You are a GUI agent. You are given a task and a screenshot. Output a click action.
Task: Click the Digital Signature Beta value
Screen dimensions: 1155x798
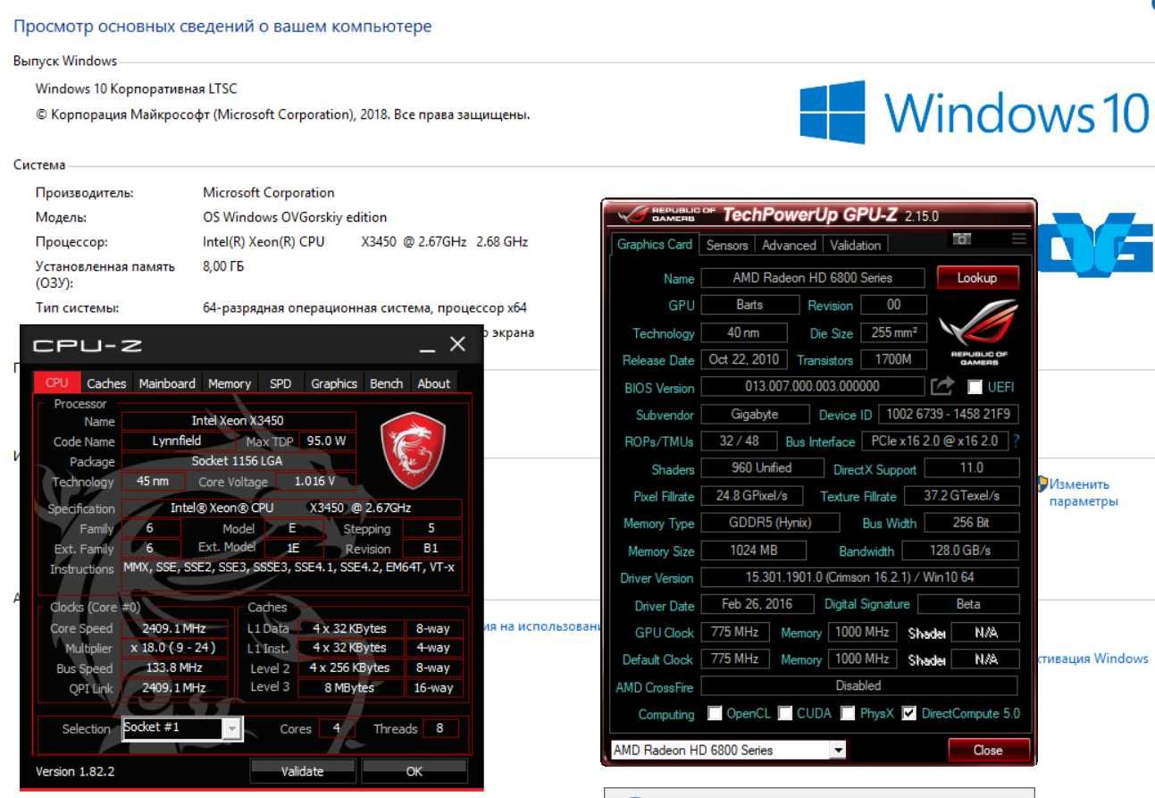pyautogui.click(x=967, y=604)
